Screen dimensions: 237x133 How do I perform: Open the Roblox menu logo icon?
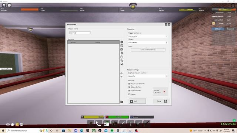coord(4,5)
